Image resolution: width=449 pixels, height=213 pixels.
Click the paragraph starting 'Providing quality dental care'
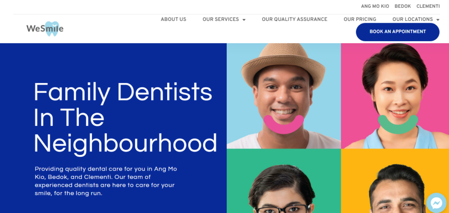tap(106, 181)
